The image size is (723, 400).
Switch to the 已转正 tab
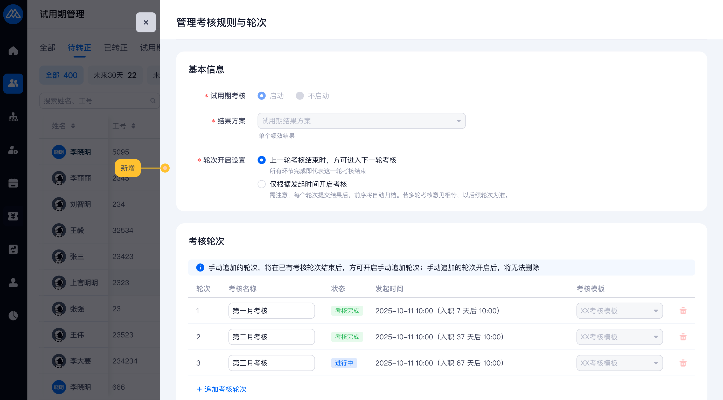[x=116, y=48]
